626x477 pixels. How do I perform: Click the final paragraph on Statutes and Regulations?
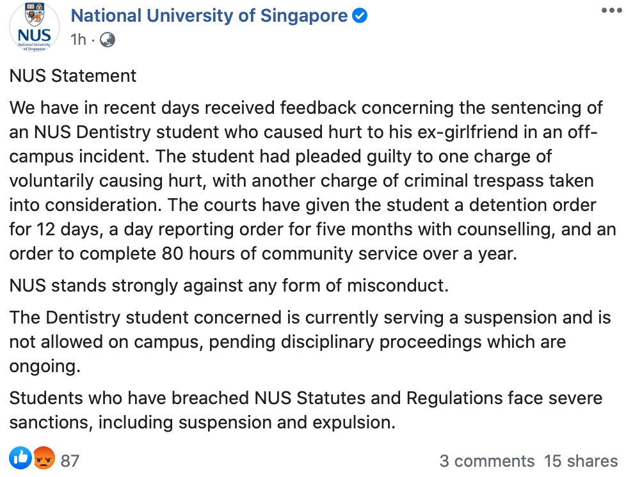[306, 410]
